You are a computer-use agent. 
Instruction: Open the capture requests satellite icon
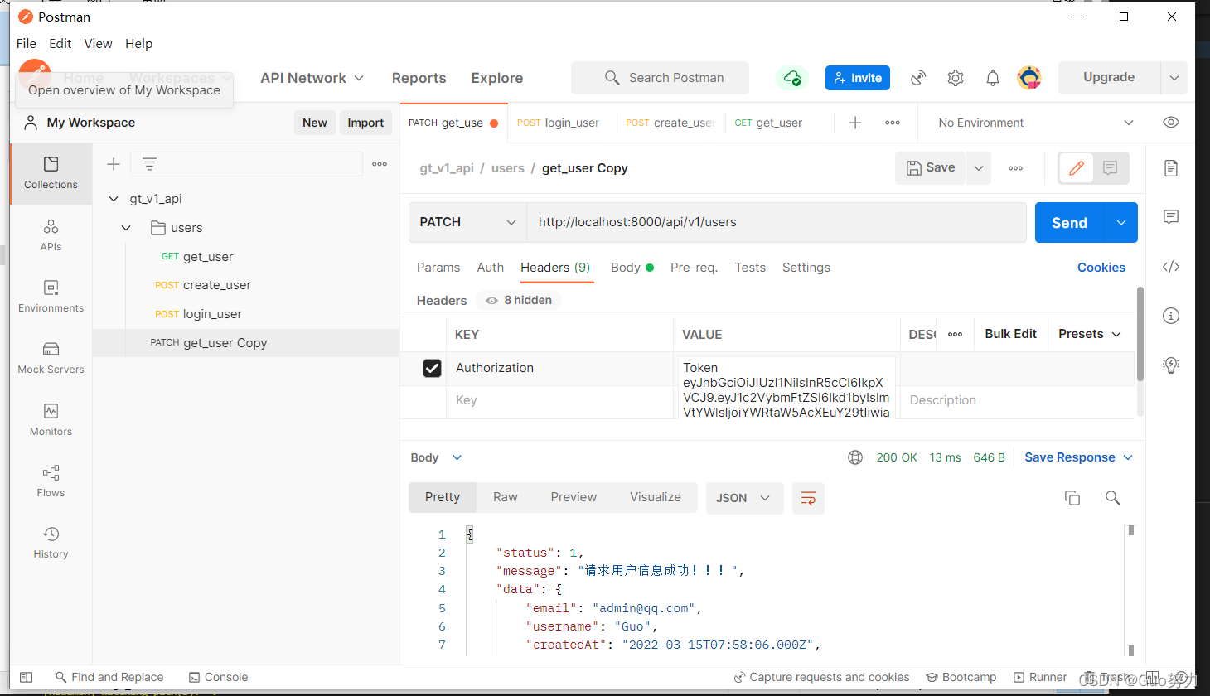click(918, 78)
